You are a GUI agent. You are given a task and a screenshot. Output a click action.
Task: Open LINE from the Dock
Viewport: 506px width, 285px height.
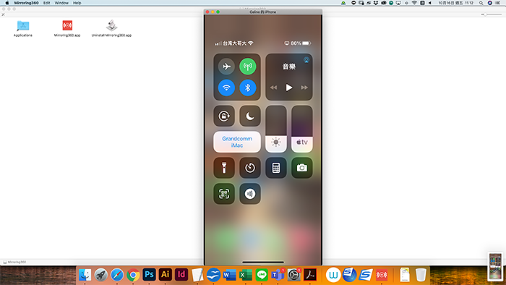[x=262, y=275]
